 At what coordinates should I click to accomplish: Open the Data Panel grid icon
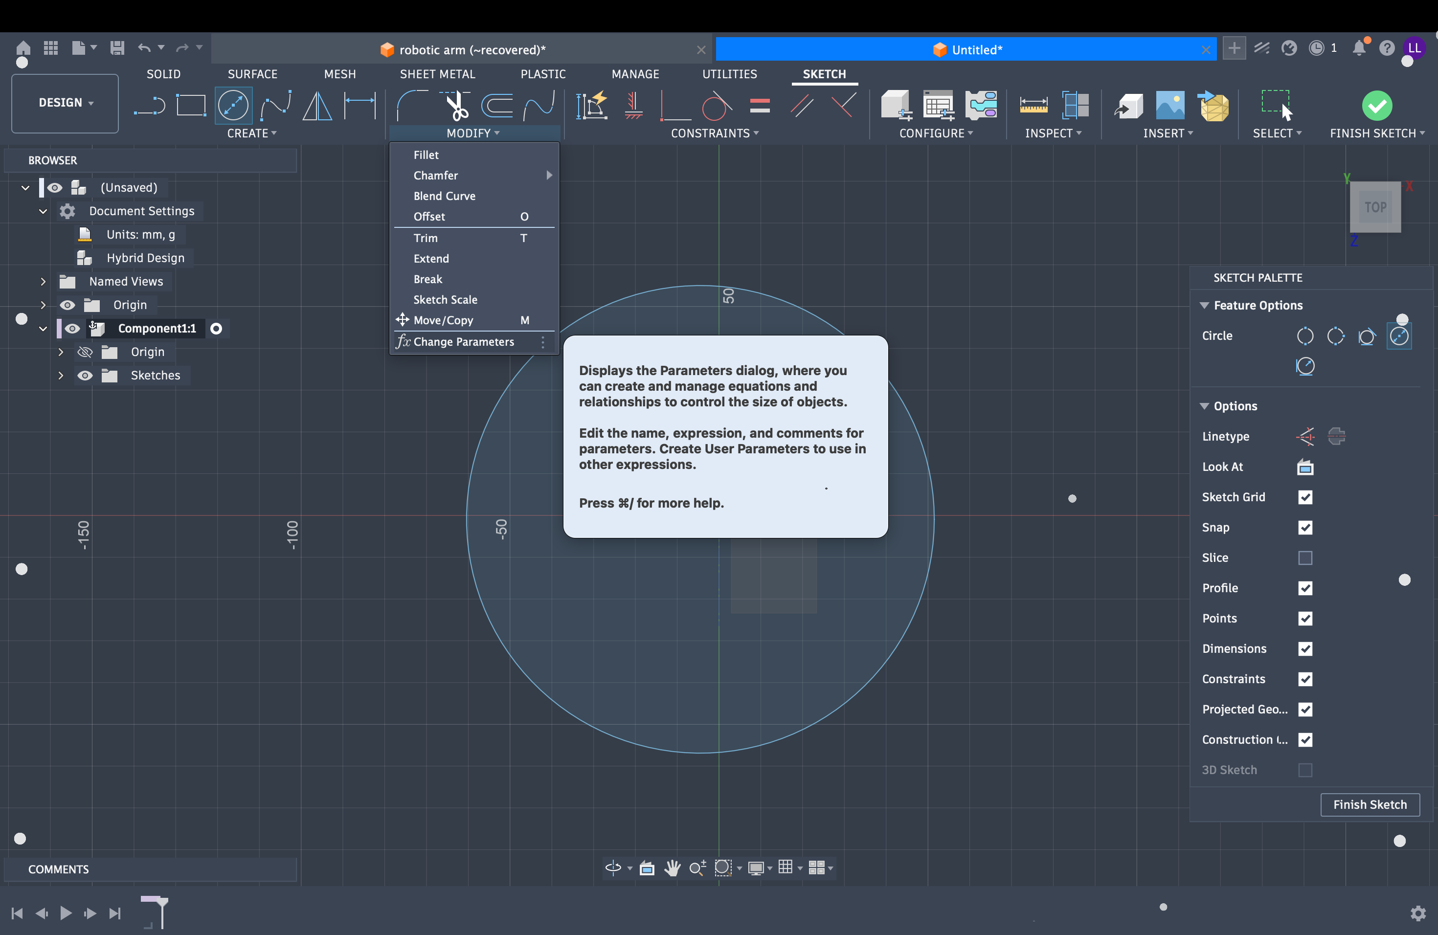coord(51,48)
